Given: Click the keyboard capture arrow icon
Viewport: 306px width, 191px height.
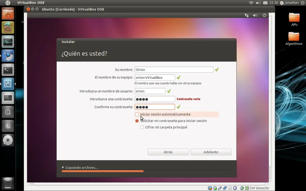Looking at the screenshot, I should pos(247,188).
